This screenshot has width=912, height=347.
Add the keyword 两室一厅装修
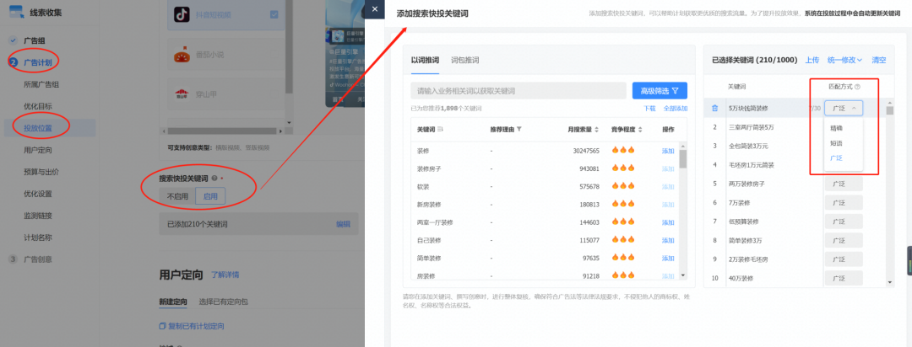click(x=668, y=222)
